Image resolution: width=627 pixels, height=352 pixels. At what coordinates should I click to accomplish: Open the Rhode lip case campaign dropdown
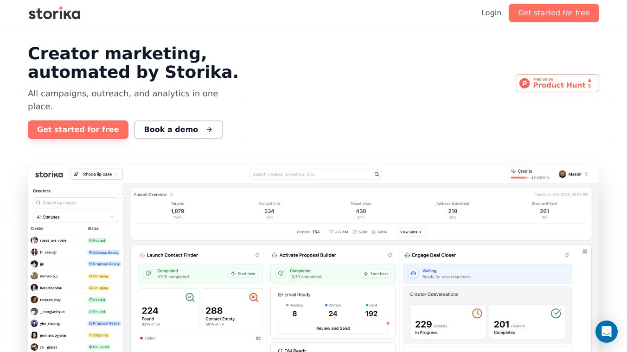pos(96,174)
